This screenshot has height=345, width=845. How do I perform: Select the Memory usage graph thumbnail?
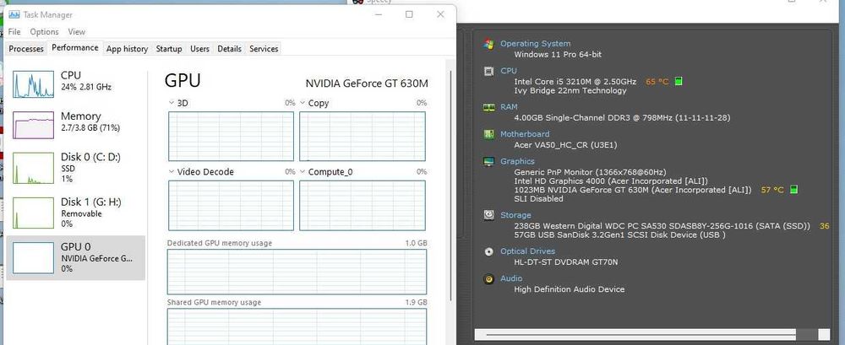pyautogui.click(x=34, y=125)
